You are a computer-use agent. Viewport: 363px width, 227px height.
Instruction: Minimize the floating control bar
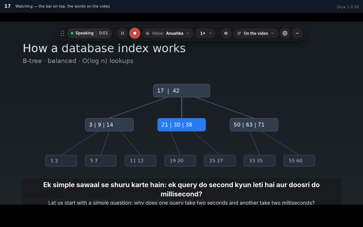pyautogui.click(x=297, y=33)
